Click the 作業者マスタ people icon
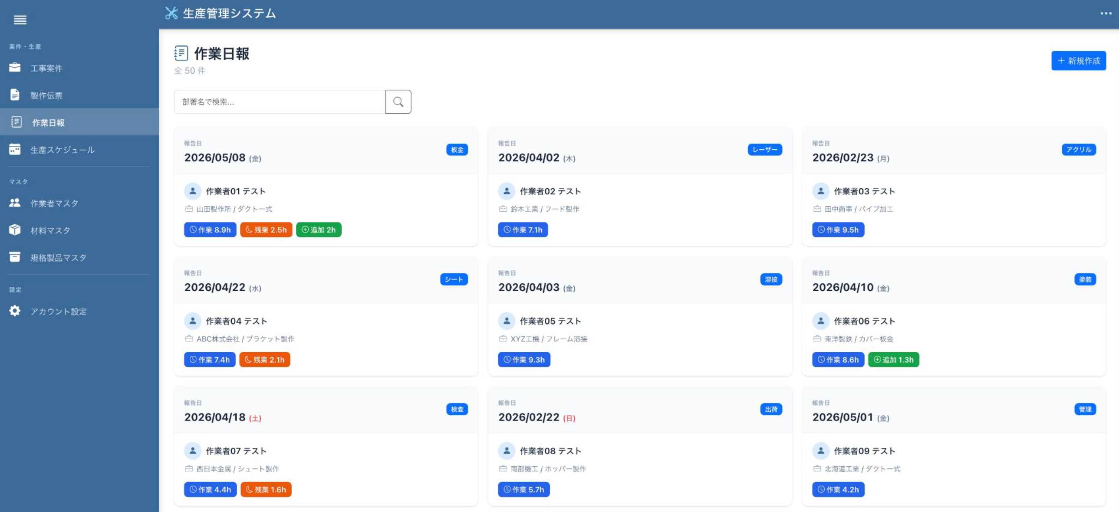The image size is (1119, 512). pos(15,203)
